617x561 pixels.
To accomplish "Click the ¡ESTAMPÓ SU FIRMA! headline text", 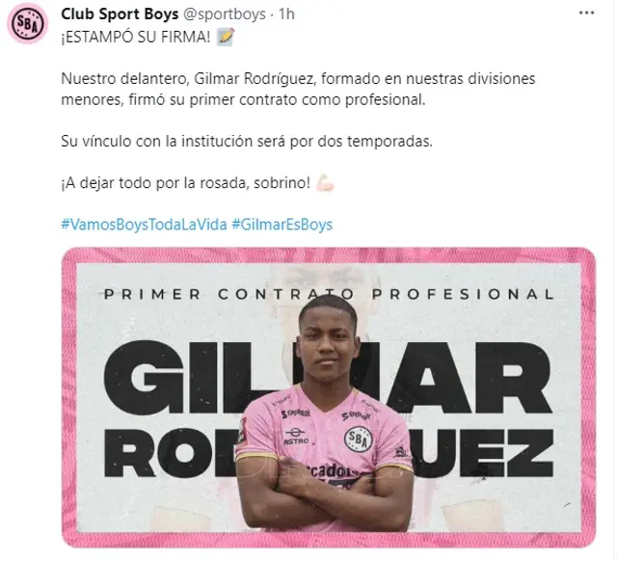I will [x=136, y=37].
